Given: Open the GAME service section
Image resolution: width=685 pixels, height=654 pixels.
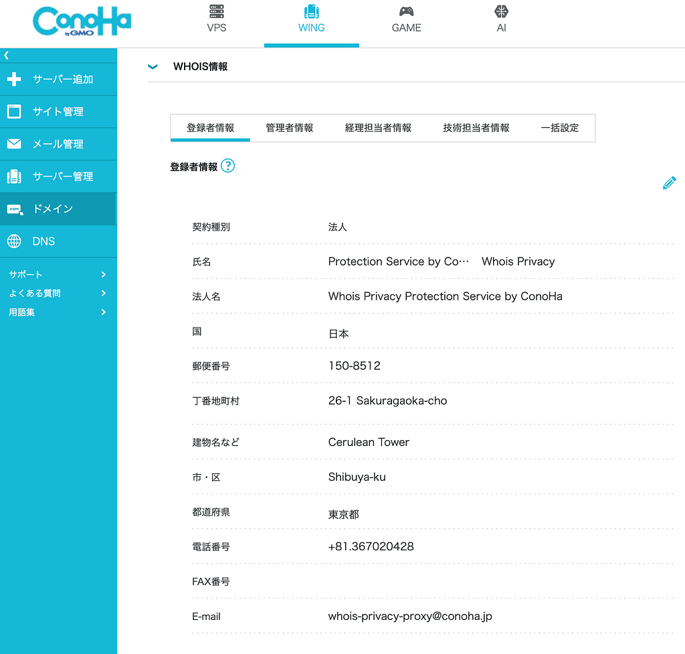Looking at the screenshot, I should pos(406,20).
